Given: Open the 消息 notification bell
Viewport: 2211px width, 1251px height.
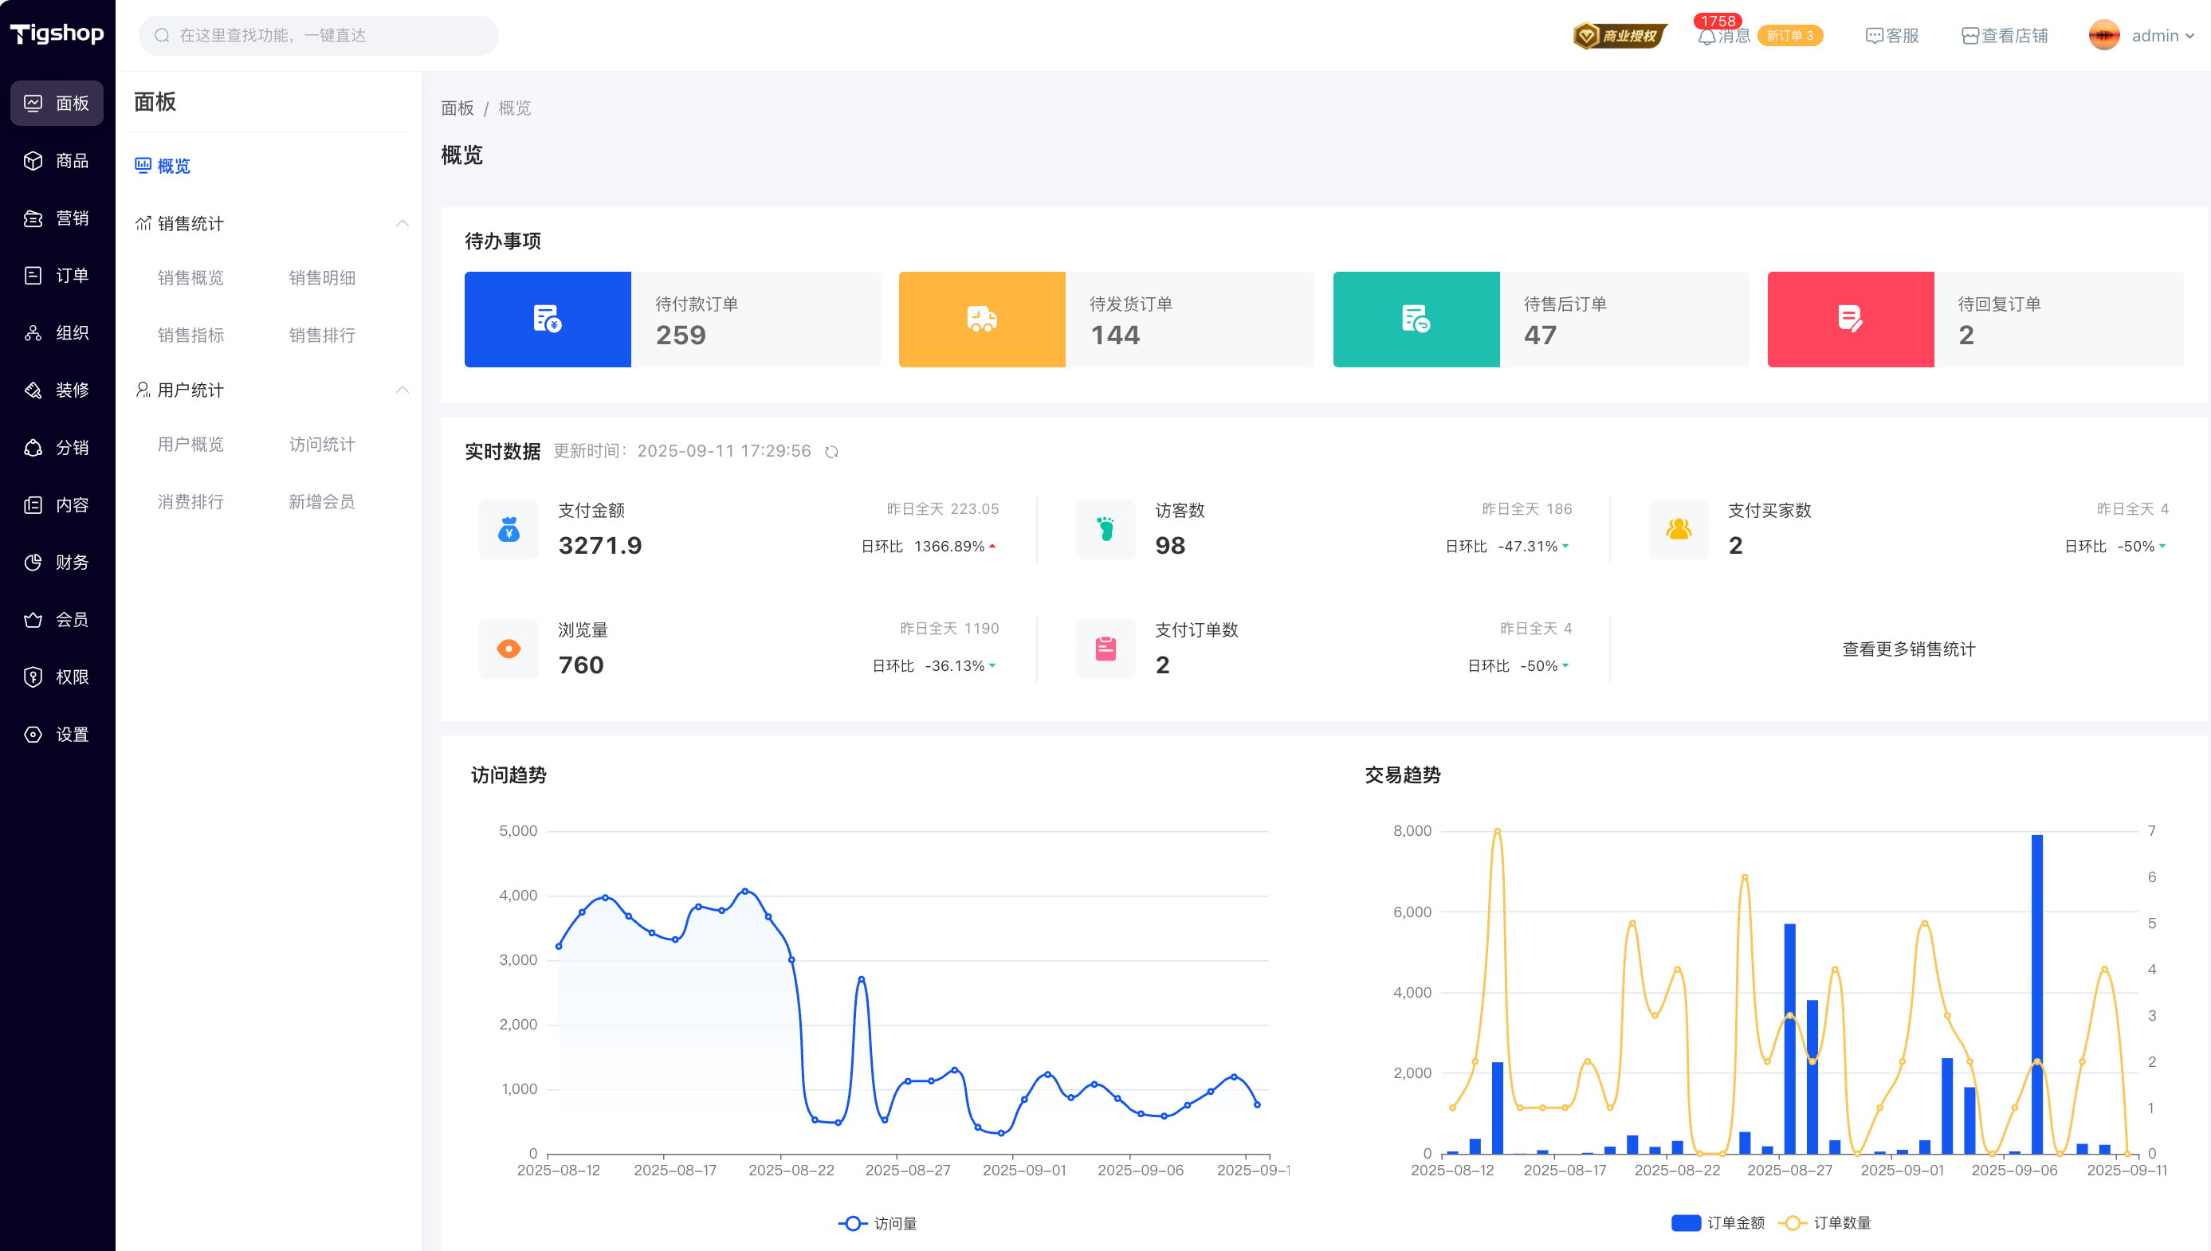Looking at the screenshot, I should click(x=1723, y=35).
